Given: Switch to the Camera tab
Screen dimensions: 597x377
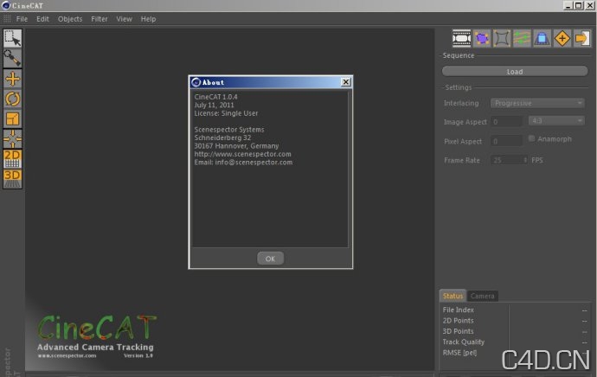Looking at the screenshot, I should pos(483,296).
